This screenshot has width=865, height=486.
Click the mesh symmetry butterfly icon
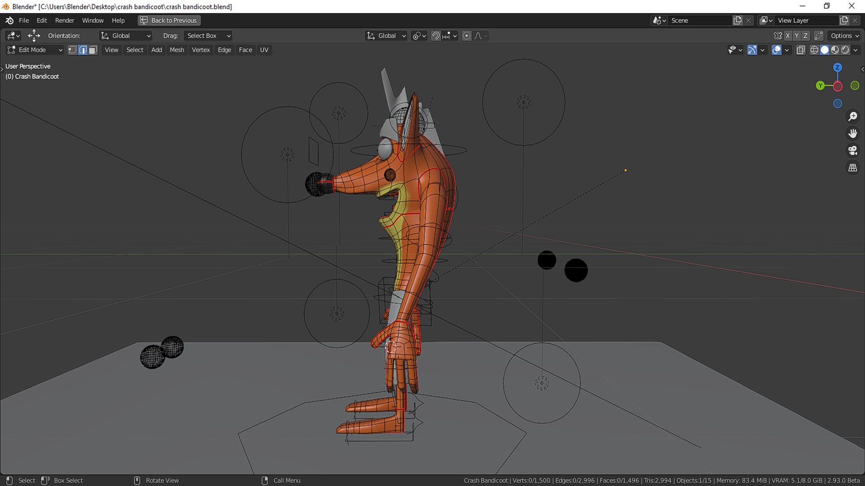(x=778, y=36)
